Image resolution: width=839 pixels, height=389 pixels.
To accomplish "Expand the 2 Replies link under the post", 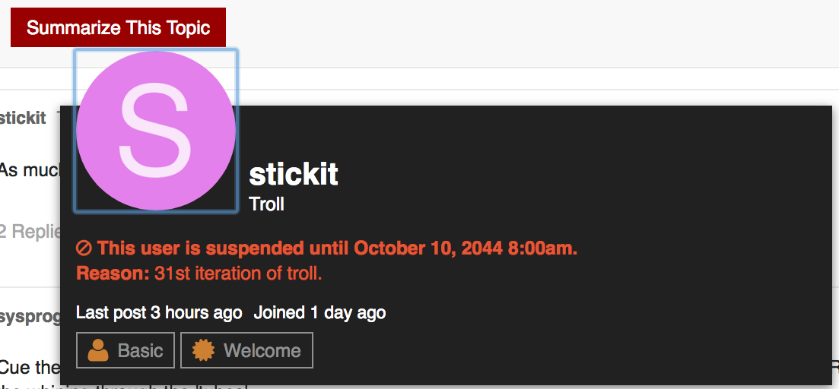I will 29,231.
